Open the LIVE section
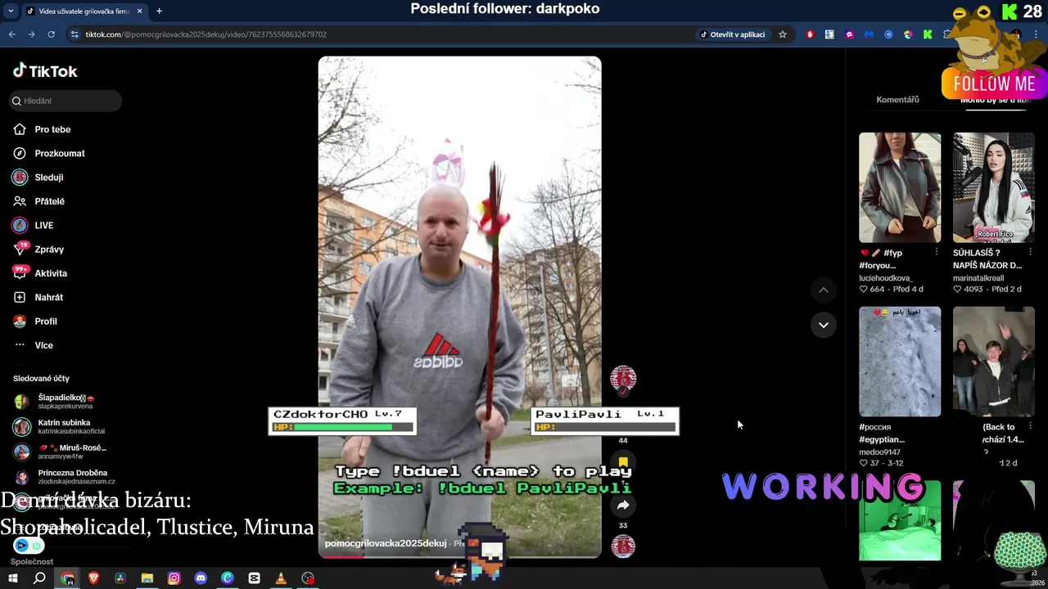 pos(43,225)
